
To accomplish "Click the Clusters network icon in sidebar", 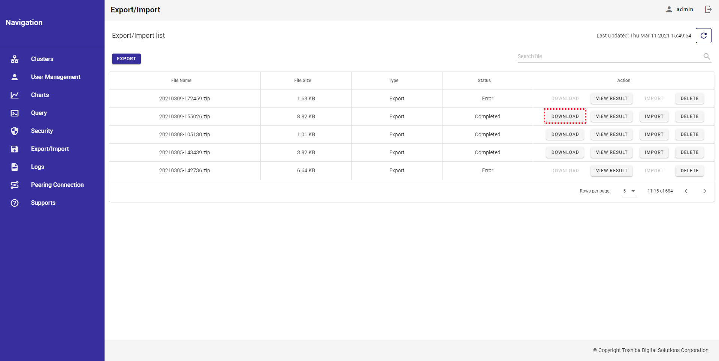I will pos(15,59).
